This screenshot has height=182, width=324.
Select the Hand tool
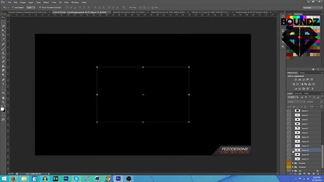coord(3,98)
